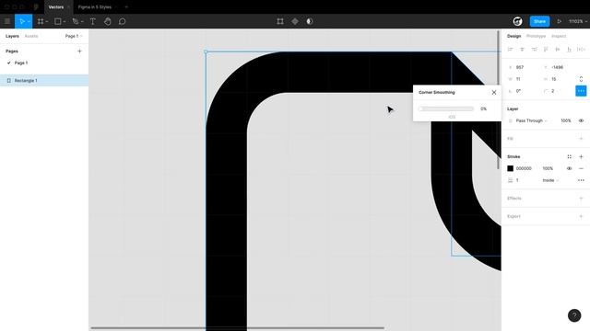The width and height of the screenshot is (590, 331).
Task: Toggle layer visibility eye in Layer section
Action: pos(581,120)
